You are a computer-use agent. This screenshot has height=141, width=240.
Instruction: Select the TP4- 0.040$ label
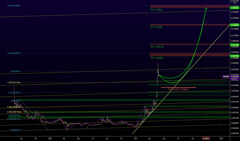[x=156, y=10]
